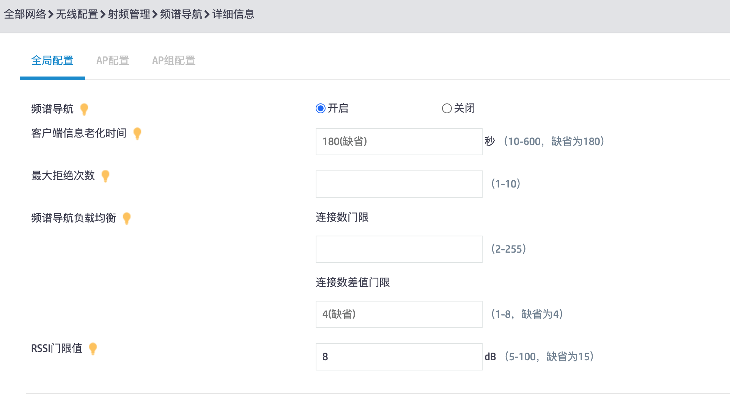Go to 全部网络 in the breadcrumb

[25, 14]
